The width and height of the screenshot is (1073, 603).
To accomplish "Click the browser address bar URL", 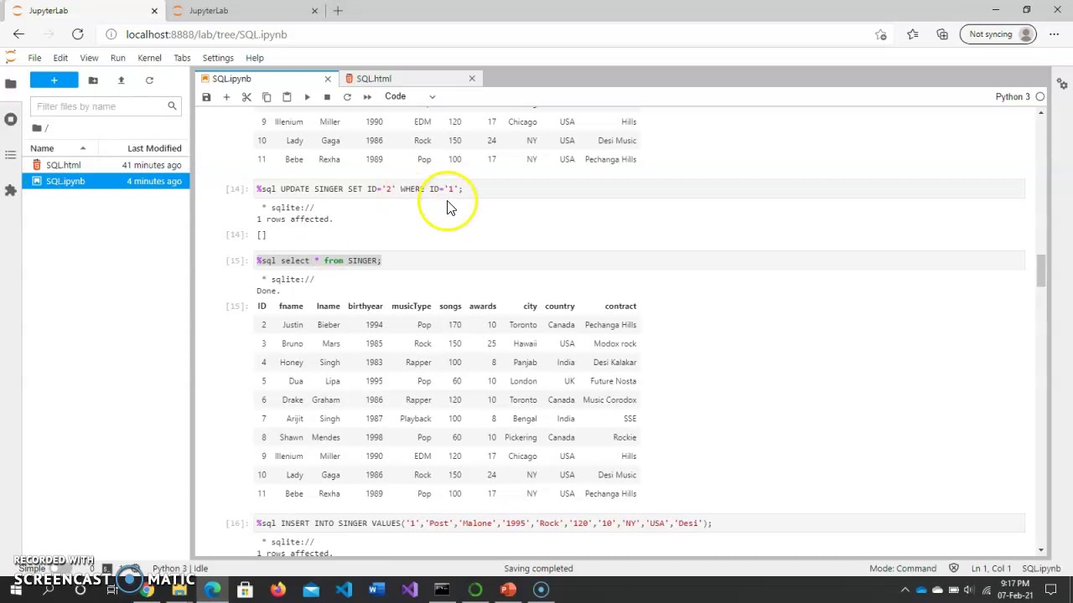I will click(x=206, y=34).
